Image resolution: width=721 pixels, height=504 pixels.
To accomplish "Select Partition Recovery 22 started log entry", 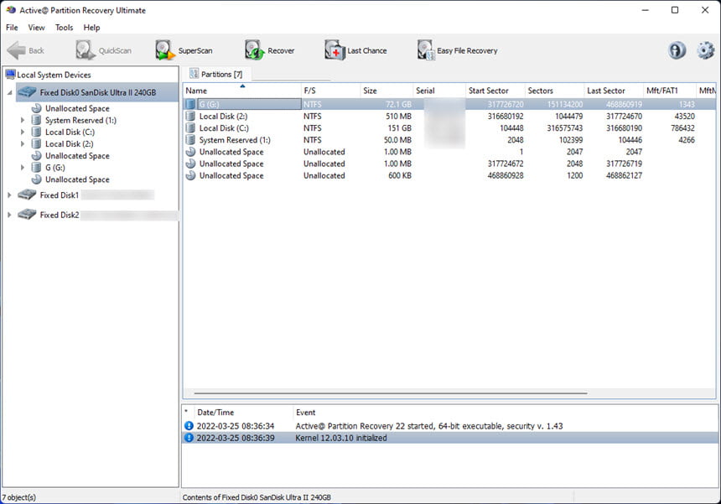I will coord(450,426).
